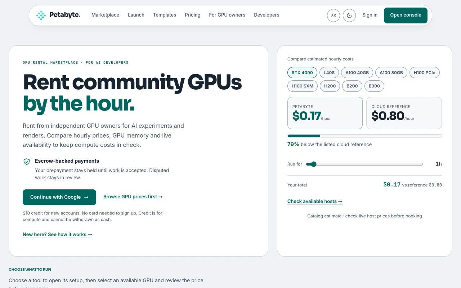Click the Open console button
Viewport: 461px width, 288px height.
tap(406, 15)
